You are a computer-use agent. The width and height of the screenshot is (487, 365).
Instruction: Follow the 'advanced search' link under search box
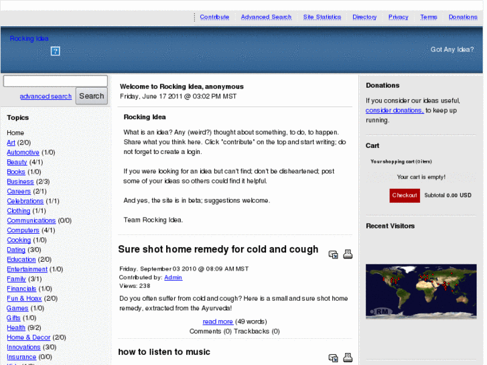46,96
